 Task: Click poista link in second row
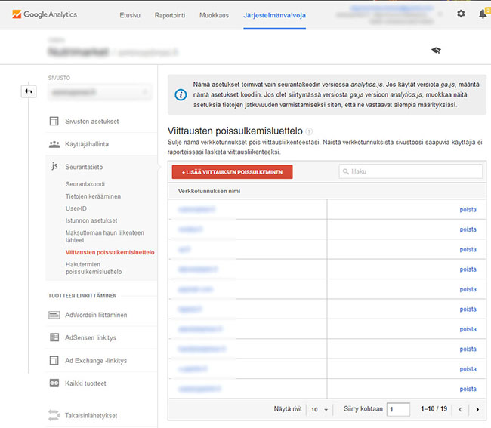[468, 229]
